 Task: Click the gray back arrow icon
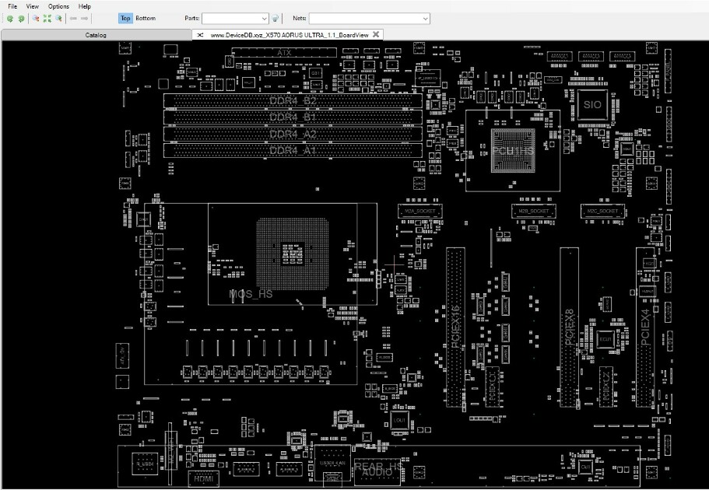[x=73, y=19]
